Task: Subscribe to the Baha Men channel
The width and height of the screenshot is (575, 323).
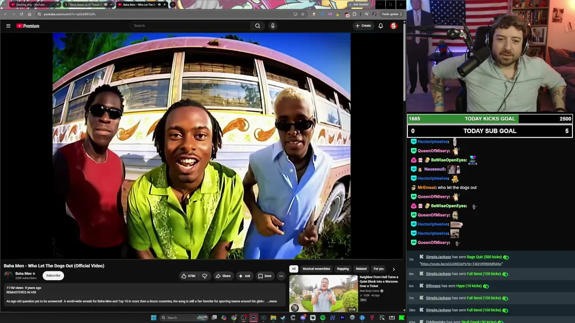Action: click(x=53, y=275)
